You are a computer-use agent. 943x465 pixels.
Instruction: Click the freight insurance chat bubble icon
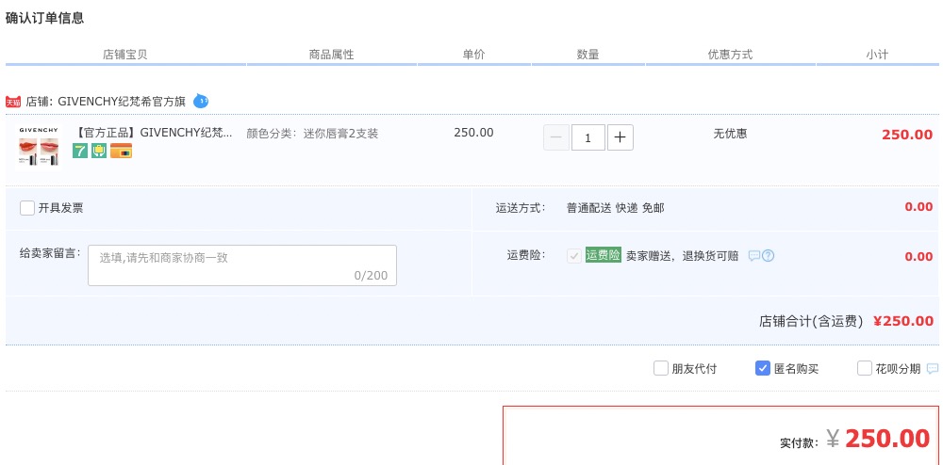(754, 256)
